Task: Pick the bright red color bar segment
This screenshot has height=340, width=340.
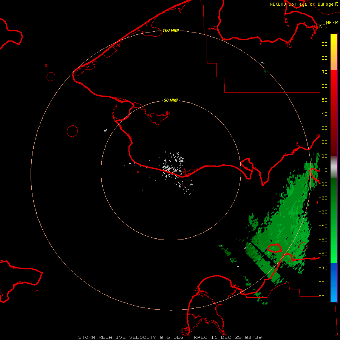Action: point(334,78)
